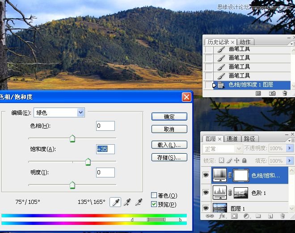Hide the 图层 1 layer

click(x=206, y=208)
